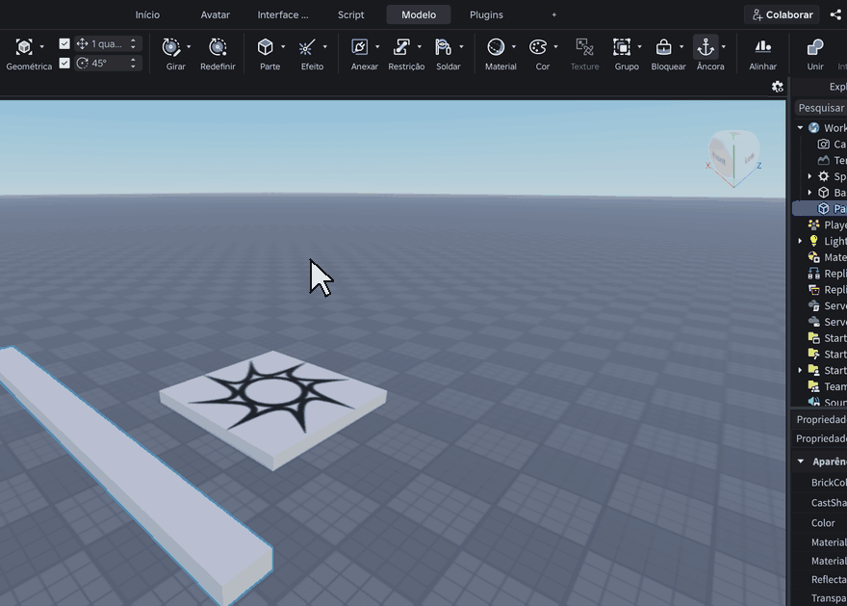Click the 45° rotation increment field
847x606 pixels.
pyautogui.click(x=107, y=64)
